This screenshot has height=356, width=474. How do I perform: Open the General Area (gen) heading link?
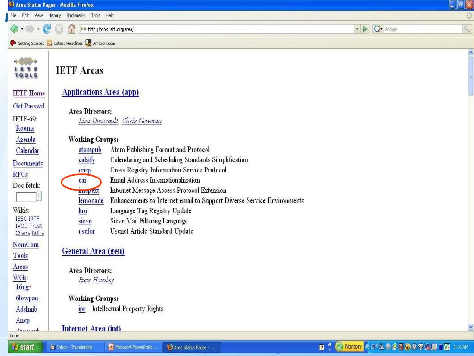(x=93, y=251)
